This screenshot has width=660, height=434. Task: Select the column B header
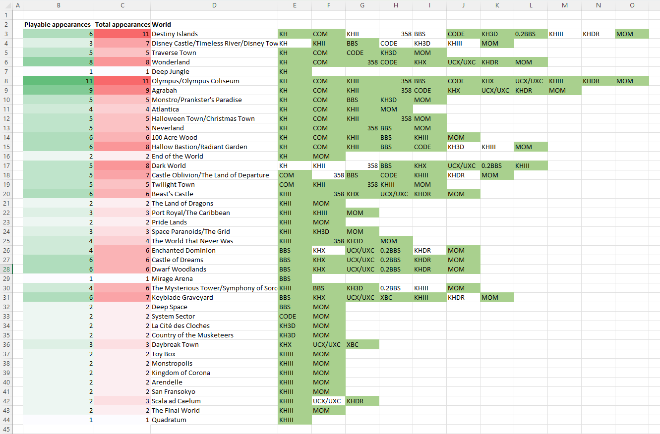(59, 5)
